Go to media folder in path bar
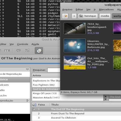The height and width of the screenshot is (121, 121). (x=105, y=16)
